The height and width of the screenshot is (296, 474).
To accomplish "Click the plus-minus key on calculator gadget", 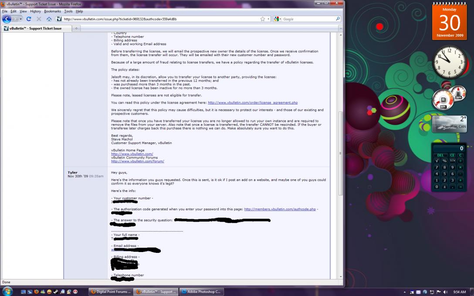I will pos(445,187).
